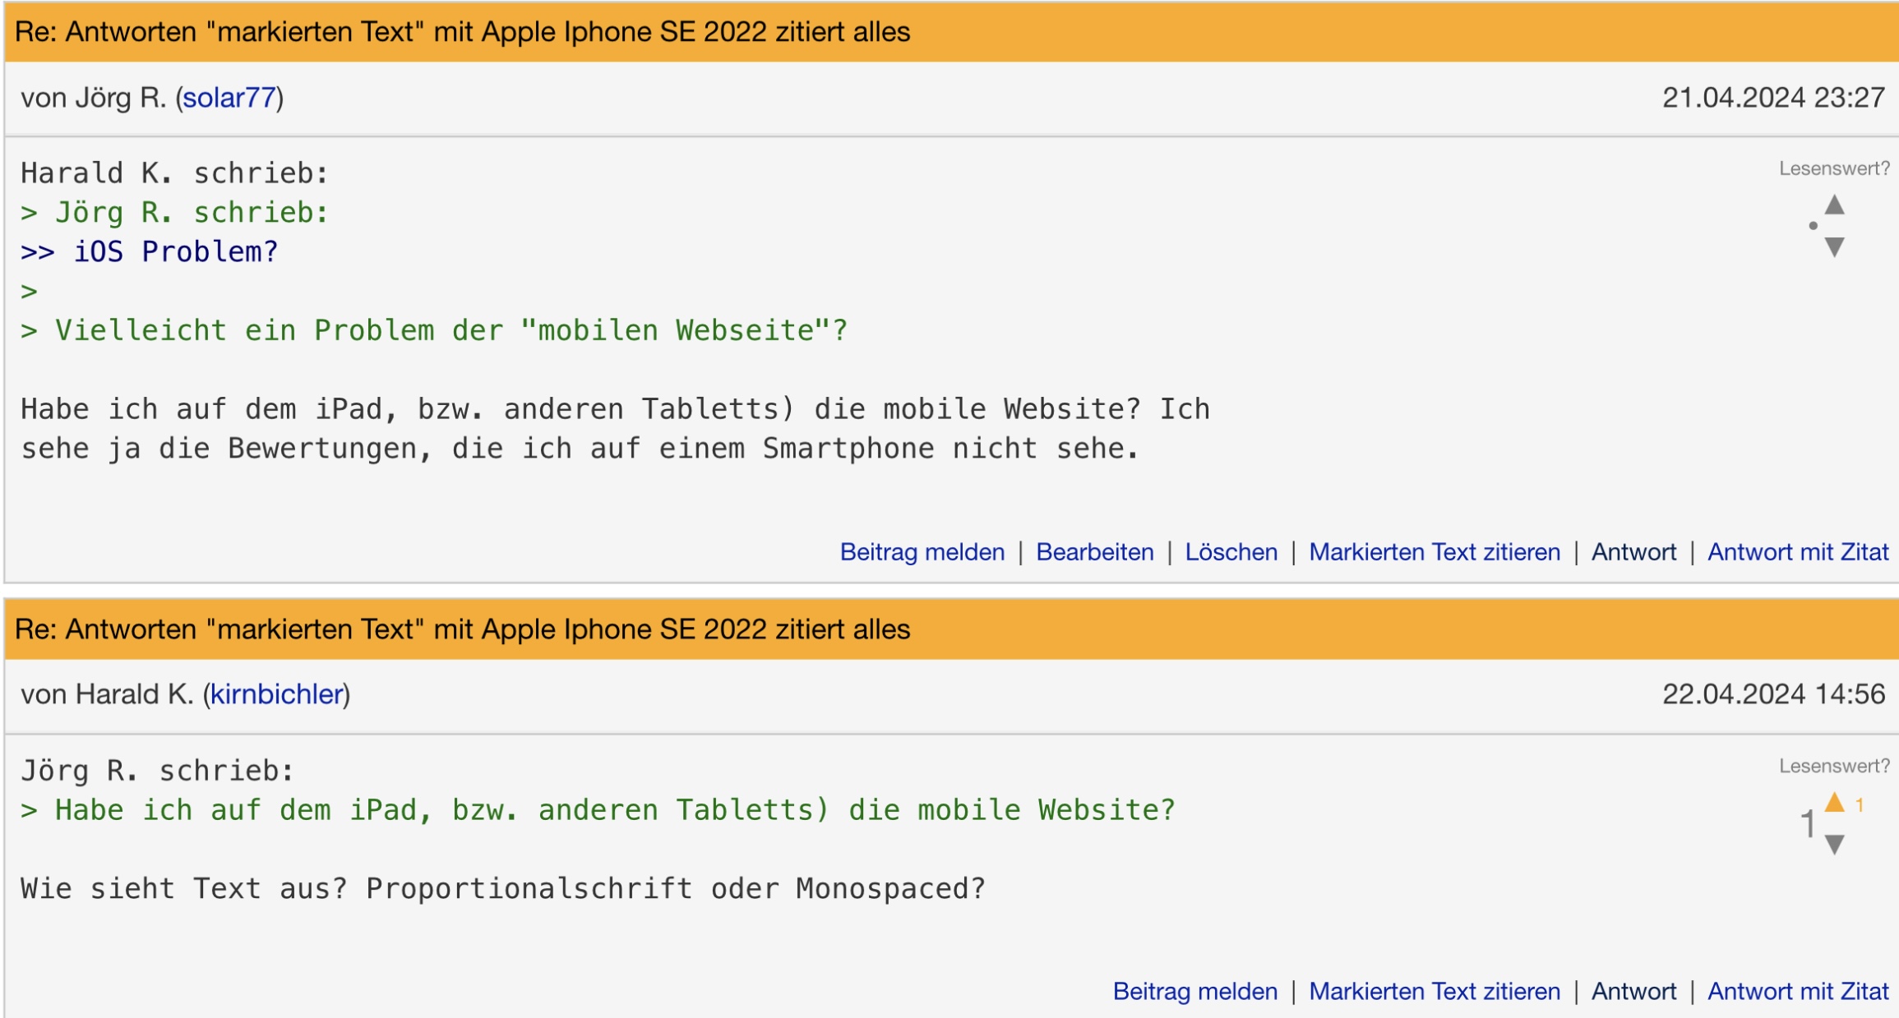Open the solar77 user profile link
Image resolution: width=1899 pixels, height=1018 pixels.
229,98
